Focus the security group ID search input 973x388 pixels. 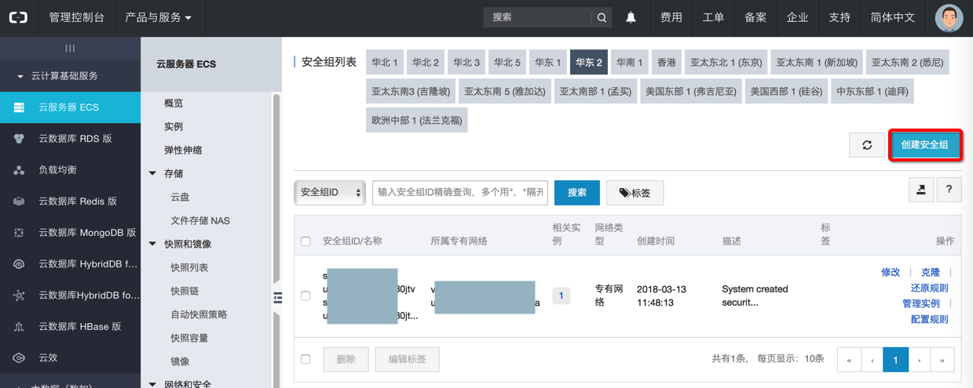point(459,192)
